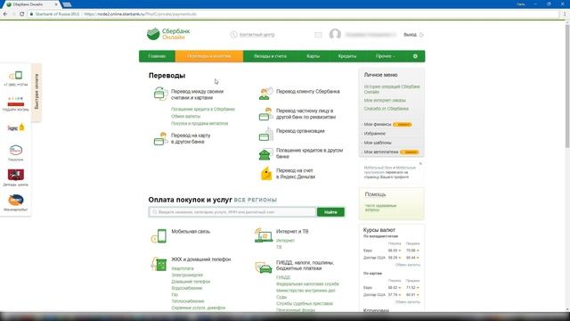This screenshot has width=570, height=321.
Task: Open ВСЕ РЕГИОНЫ region selector
Action: [256, 200]
